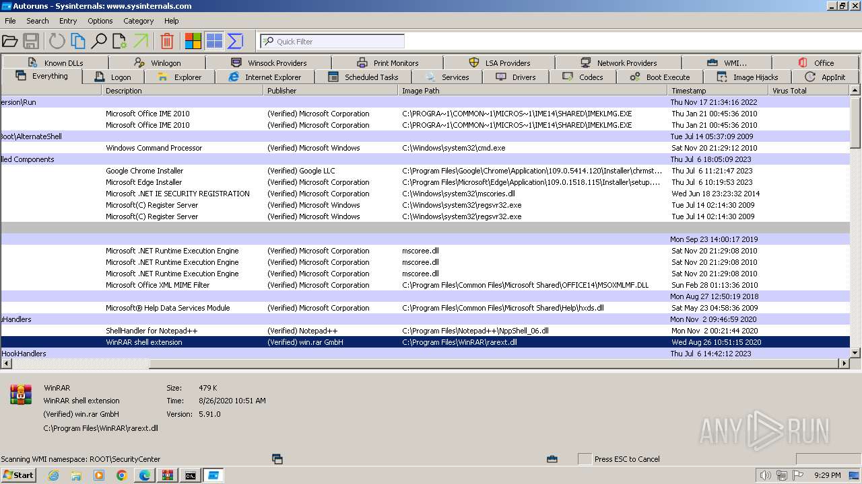
Task: Switch to the Scheduled Tasks tab
Action: [363, 77]
